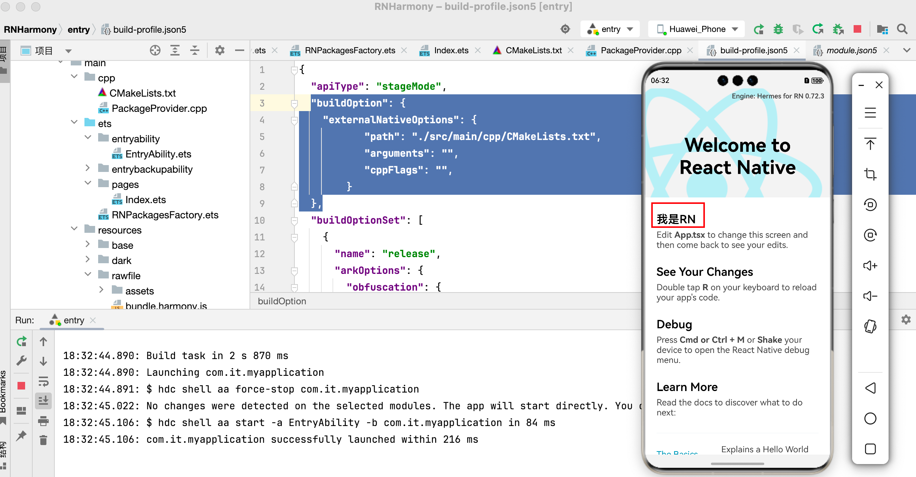Click the "release" value in editor
Screen dimensions: 916x477
pos(409,254)
